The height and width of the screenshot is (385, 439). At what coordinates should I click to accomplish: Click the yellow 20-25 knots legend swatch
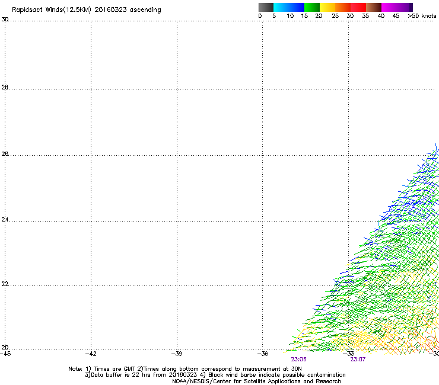point(327,7)
